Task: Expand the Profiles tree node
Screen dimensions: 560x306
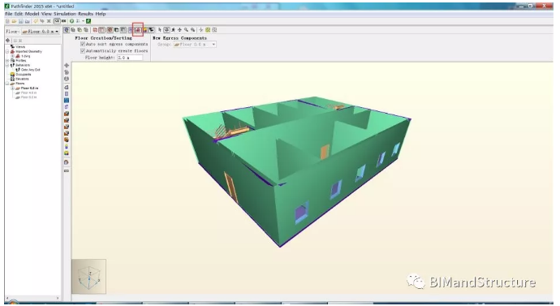Action: click(x=7, y=61)
